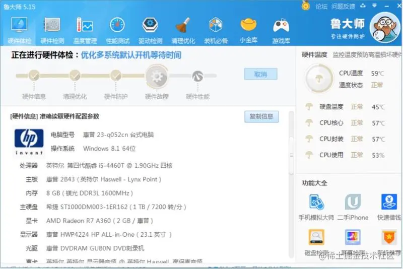Open the 小金库 gold ingot icon
Image resolution: width=403 pixels, height=269 pixels.
click(248, 31)
